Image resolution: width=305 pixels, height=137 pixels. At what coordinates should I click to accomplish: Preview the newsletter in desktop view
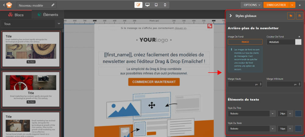(147, 5)
